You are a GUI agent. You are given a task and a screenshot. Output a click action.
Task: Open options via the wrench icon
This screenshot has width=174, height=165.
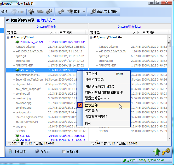point(61,11)
